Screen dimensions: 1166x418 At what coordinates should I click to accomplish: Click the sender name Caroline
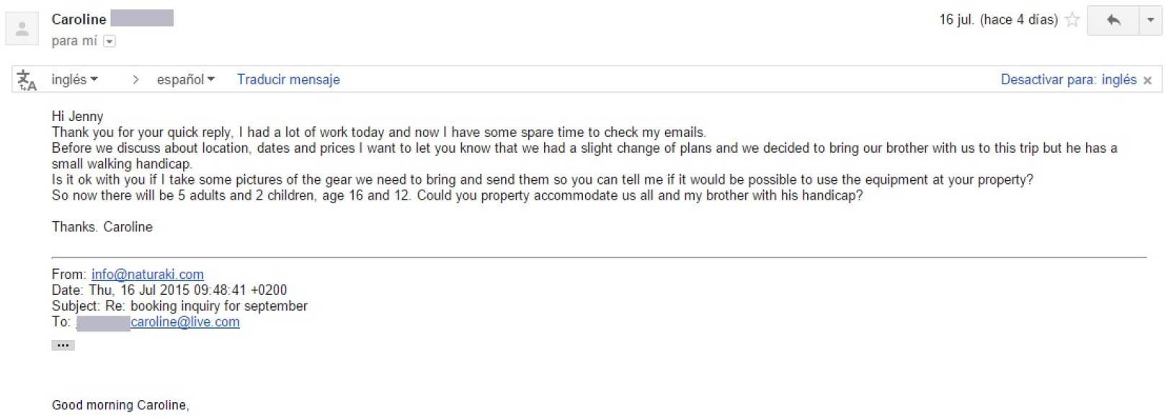79,19
